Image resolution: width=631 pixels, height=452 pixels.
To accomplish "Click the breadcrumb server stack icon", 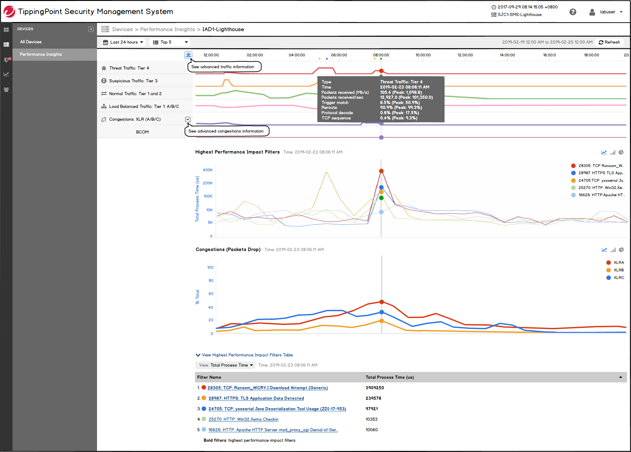I will [105, 29].
